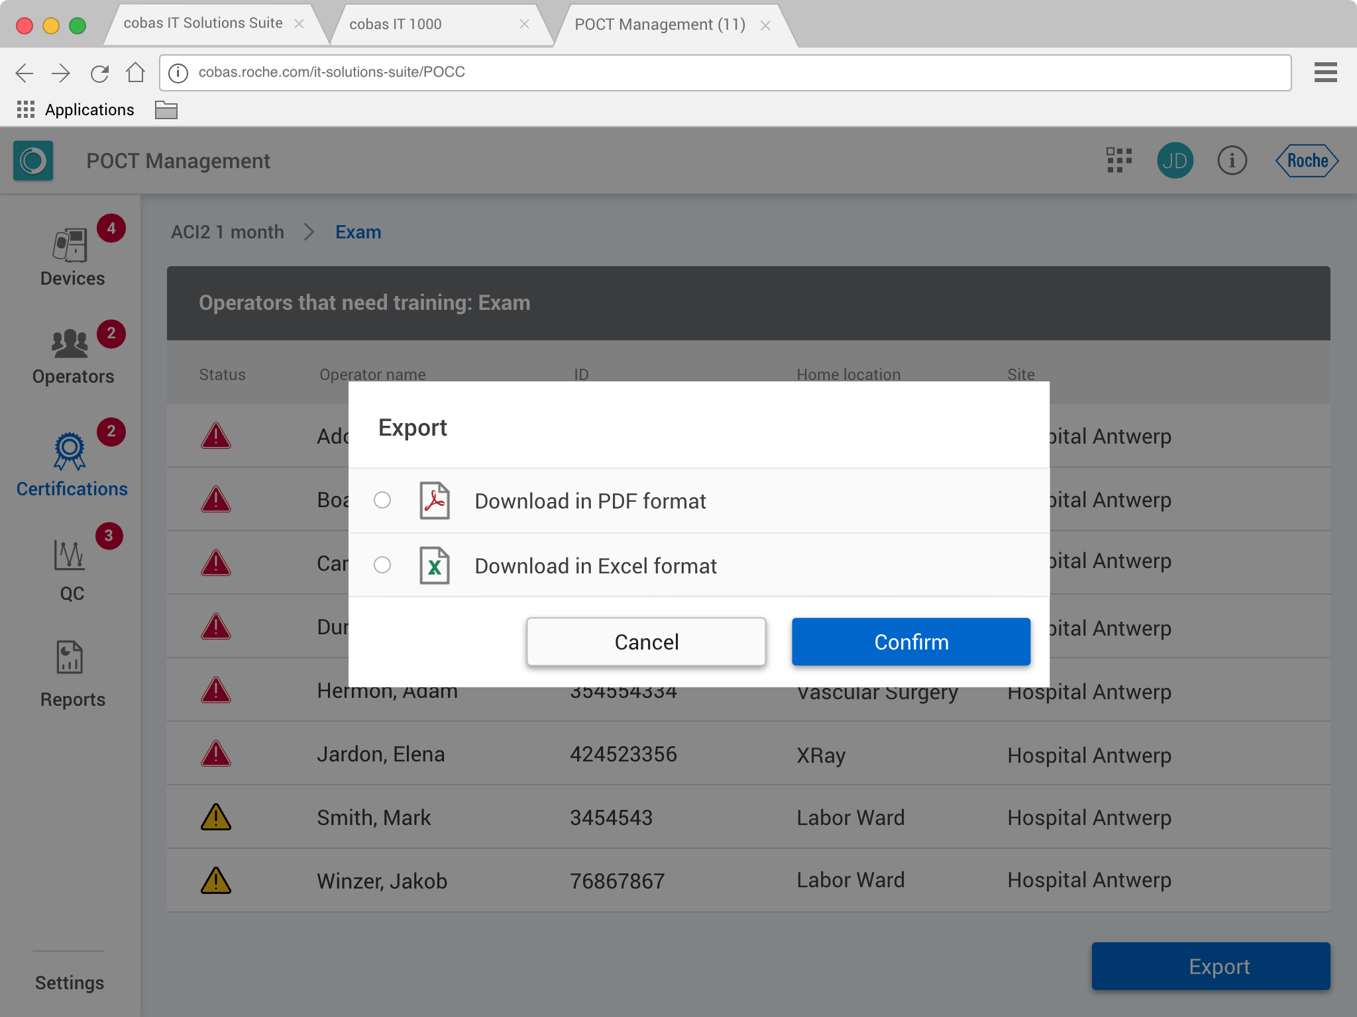Confirm the export

(x=911, y=642)
